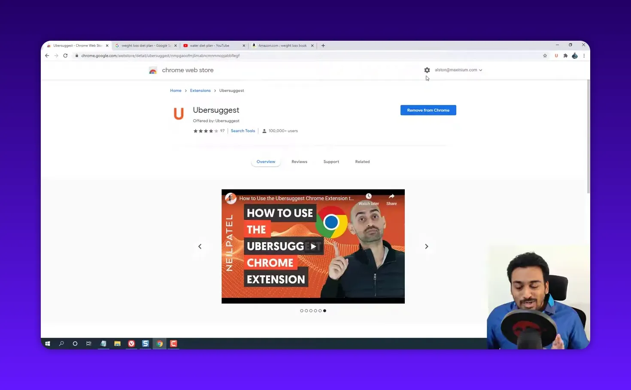The height and width of the screenshot is (390, 631).
Task: Select the last carousel dot indicator
Action: (325, 311)
